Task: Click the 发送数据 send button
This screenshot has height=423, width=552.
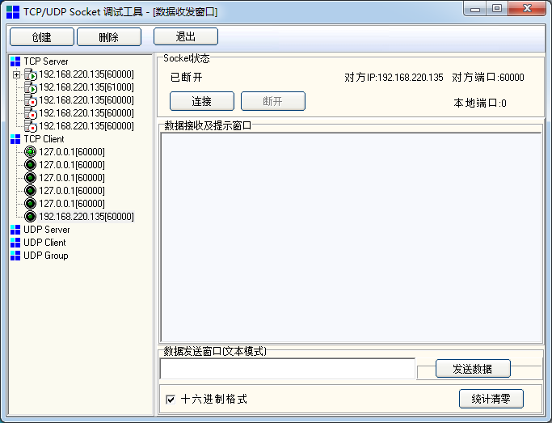Action: coord(473,369)
